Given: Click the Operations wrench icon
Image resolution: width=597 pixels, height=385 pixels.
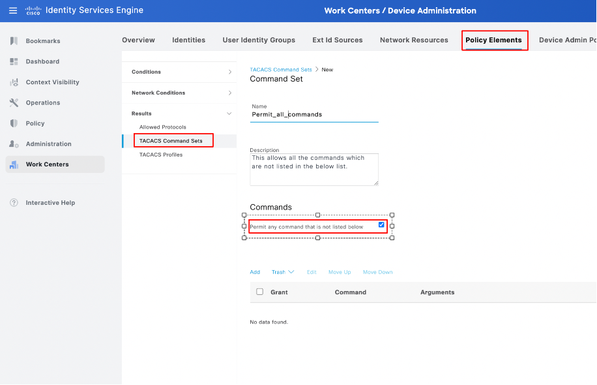Looking at the screenshot, I should (14, 102).
